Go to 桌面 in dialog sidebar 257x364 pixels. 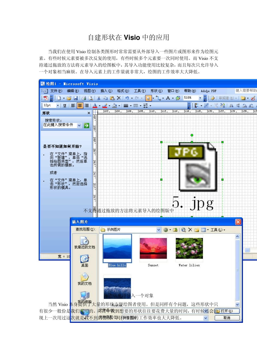click(85, 261)
